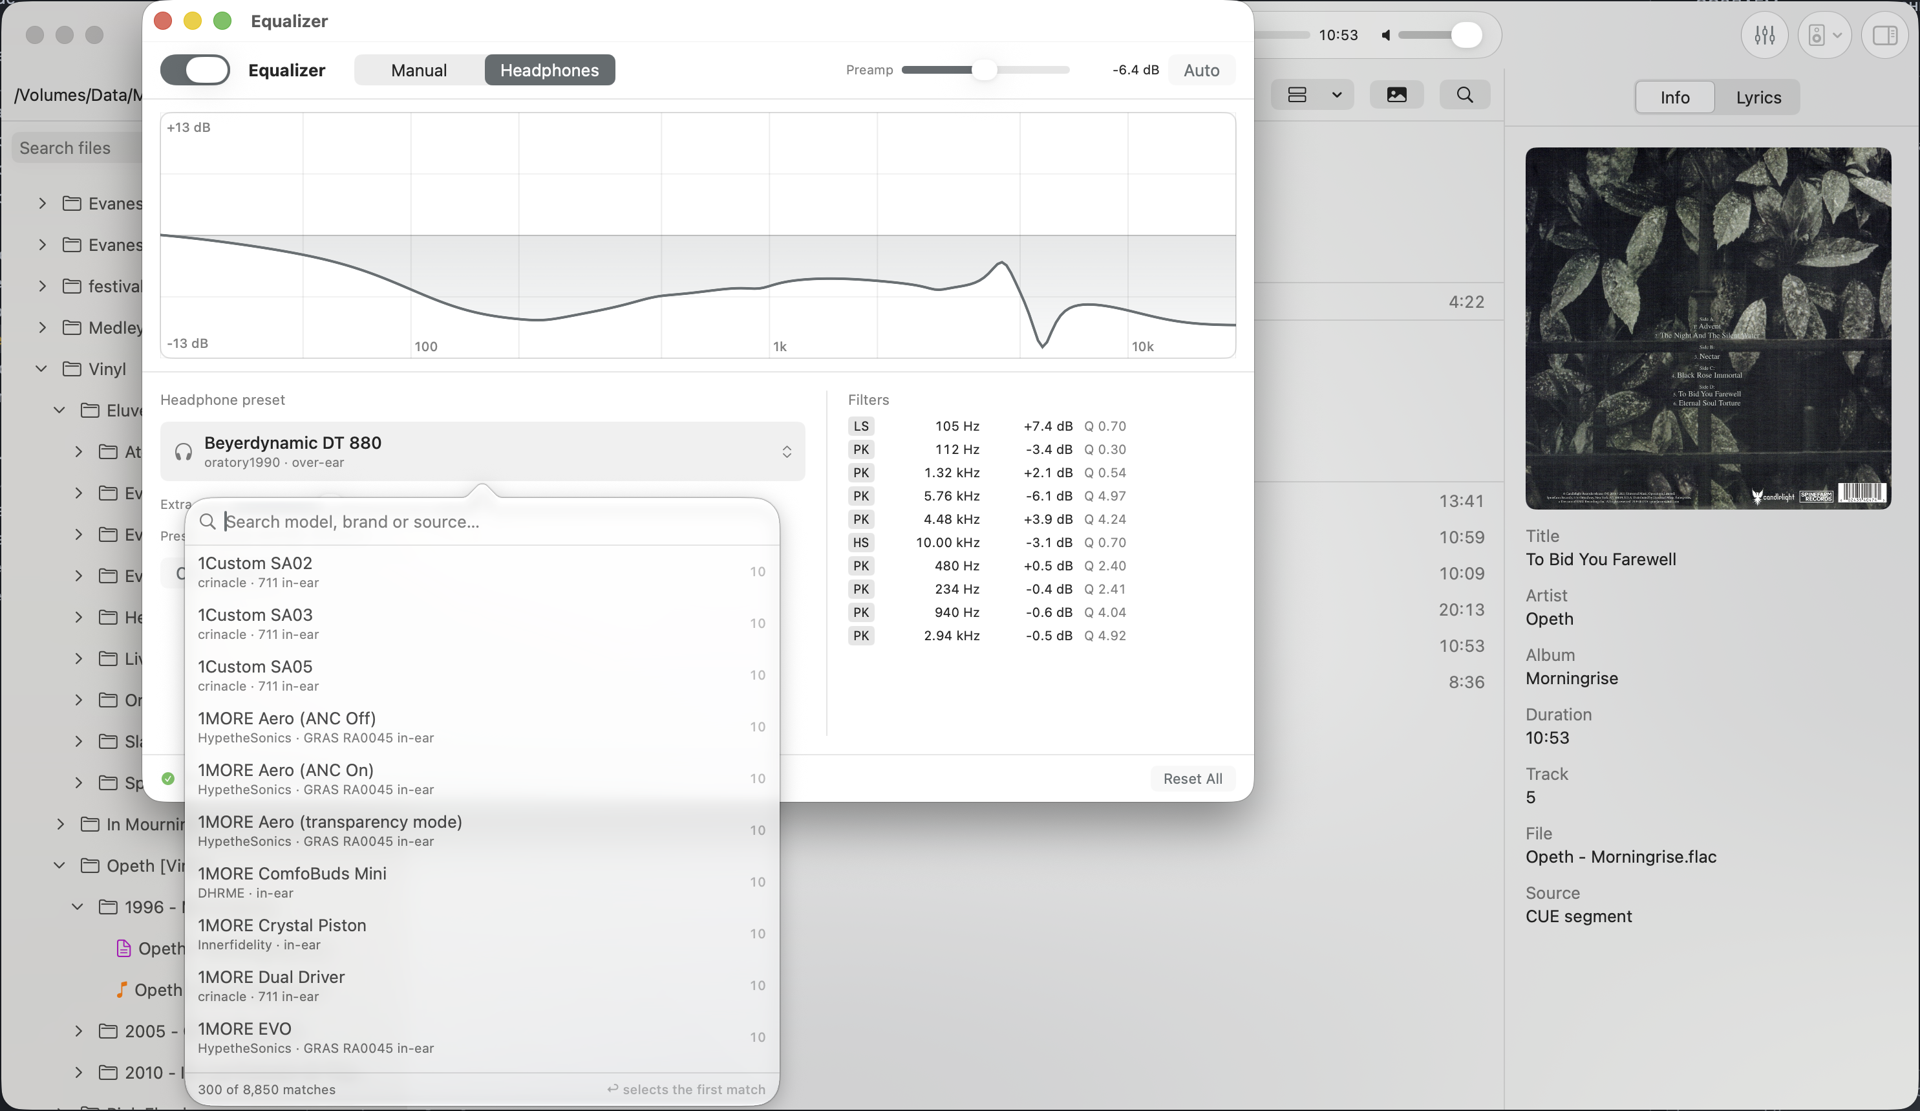Collapse the Opeth [Vinyl] folder
Screen dimensions: 1920x1111
tap(59, 865)
